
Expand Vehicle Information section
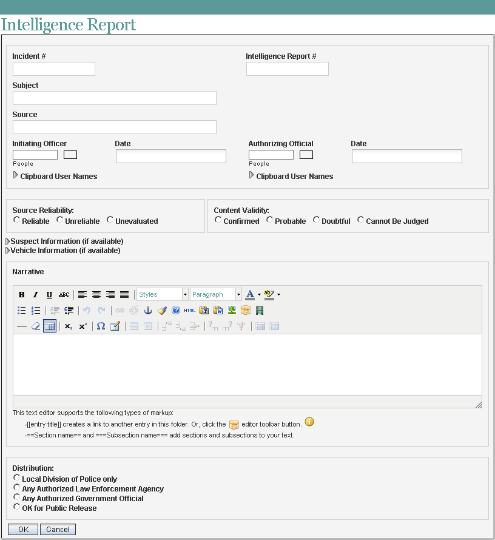point(8,251)
